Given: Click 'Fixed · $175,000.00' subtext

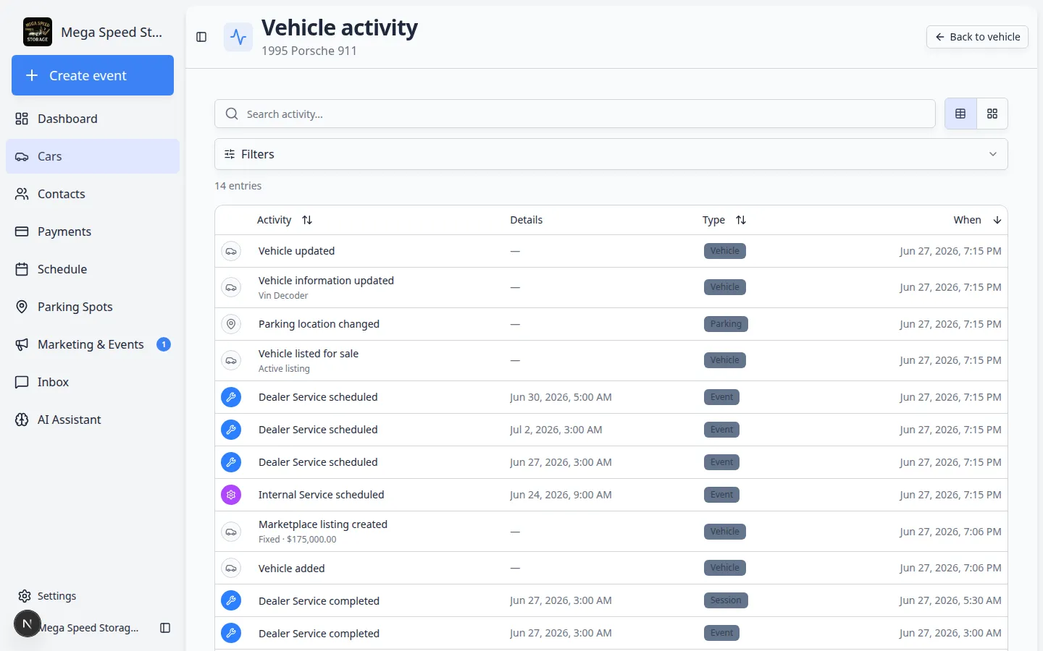Looking at the screenshot, I should (x=297, y=540).
